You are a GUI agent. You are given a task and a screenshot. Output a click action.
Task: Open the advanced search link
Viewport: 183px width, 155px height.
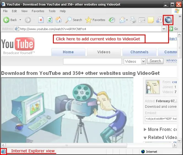tap(171, 61)
